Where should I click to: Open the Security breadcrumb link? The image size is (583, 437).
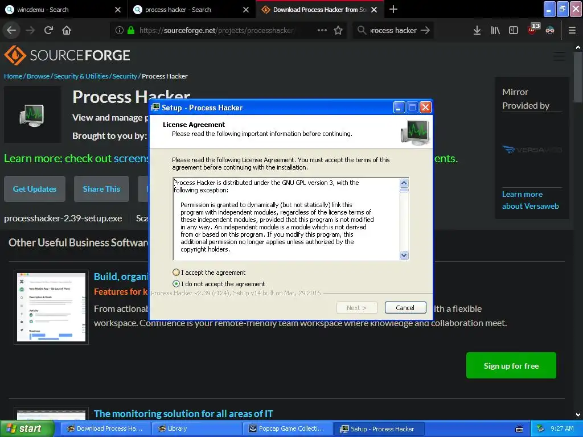click(125, 76)
